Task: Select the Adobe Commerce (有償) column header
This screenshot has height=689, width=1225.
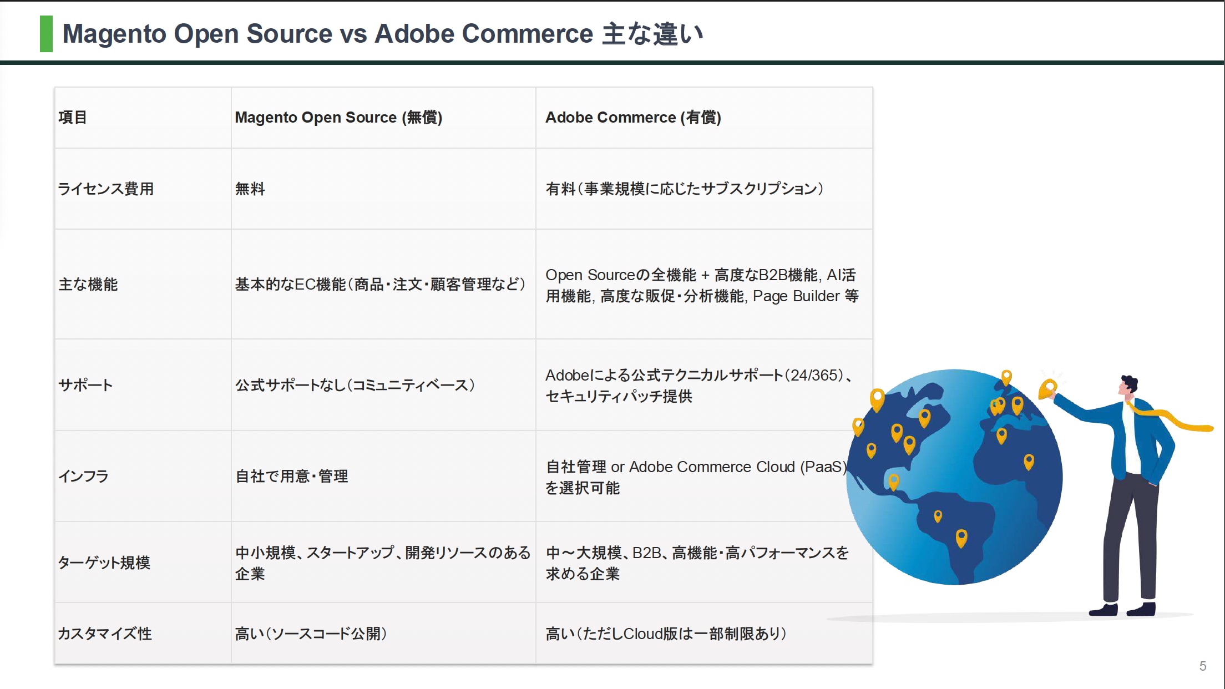Action: click(x=633, y=118)
